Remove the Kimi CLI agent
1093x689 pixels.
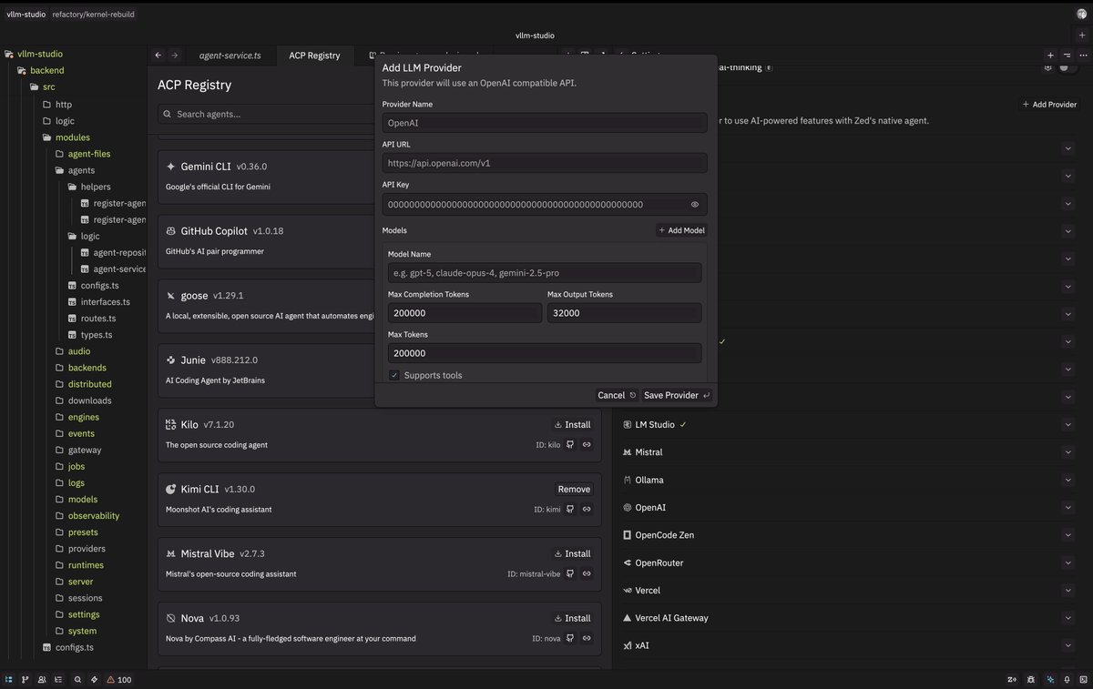(x=574, y=489)
